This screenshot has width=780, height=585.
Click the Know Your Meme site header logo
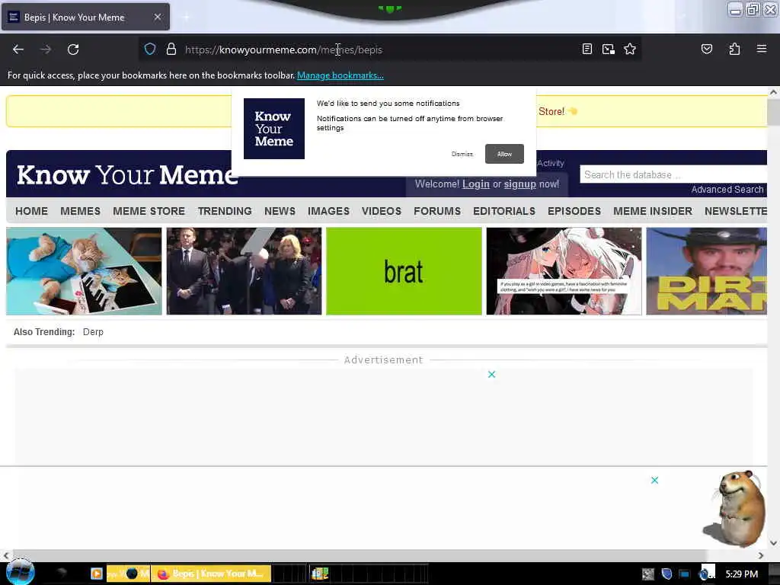(x=127, y=175)
